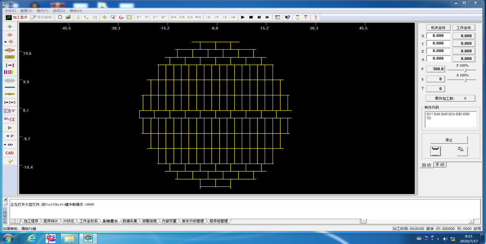Screen dimensions: 486x244
Task: Select the pan move arrows tool
Action: tap(105, 17)
